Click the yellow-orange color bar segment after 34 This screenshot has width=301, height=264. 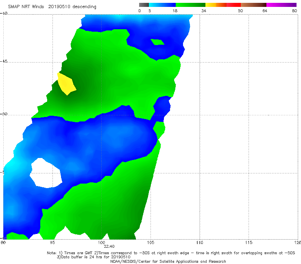(216, 5)
